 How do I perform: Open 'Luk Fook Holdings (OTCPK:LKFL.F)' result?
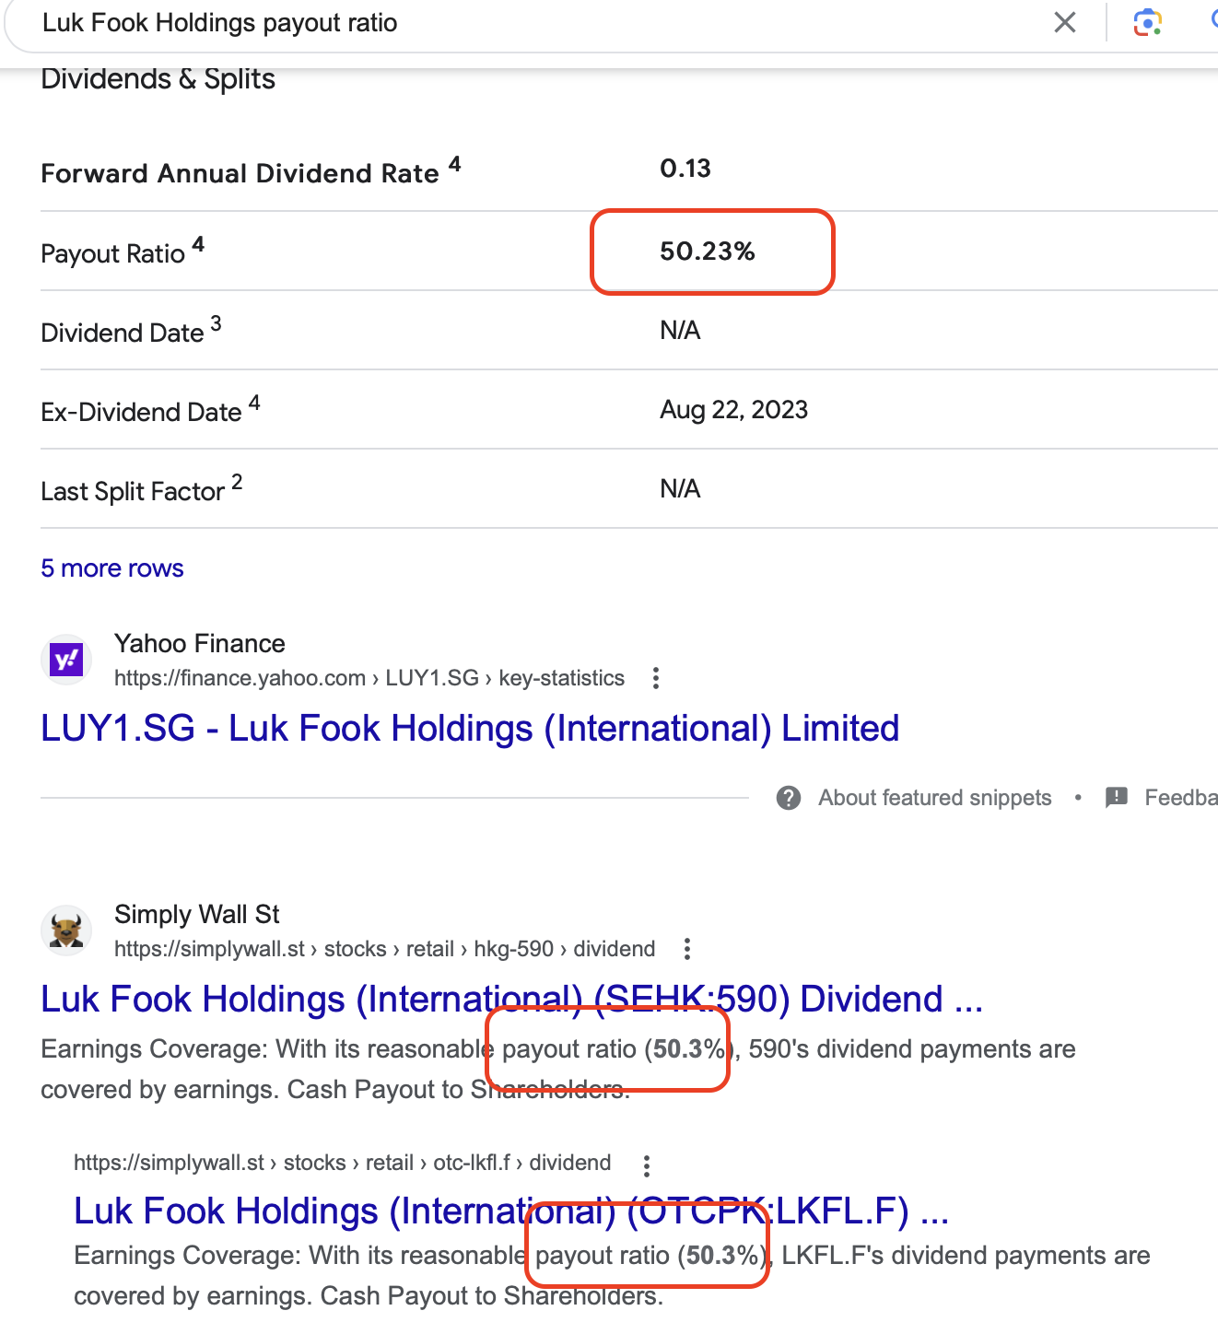pos(511,1211)
